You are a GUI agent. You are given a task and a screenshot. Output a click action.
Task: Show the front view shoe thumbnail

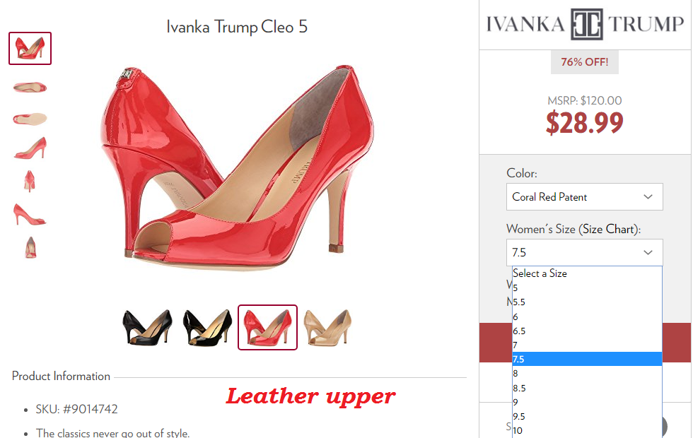pyautogui.click(x=30, y=181)
